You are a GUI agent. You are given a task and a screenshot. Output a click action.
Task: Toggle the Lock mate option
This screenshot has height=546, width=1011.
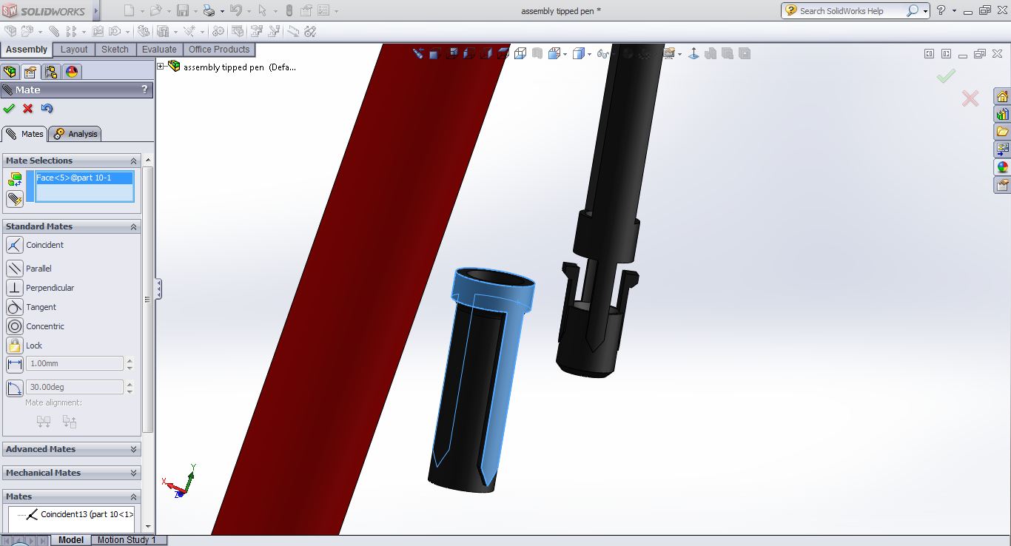tap(14, 346)
